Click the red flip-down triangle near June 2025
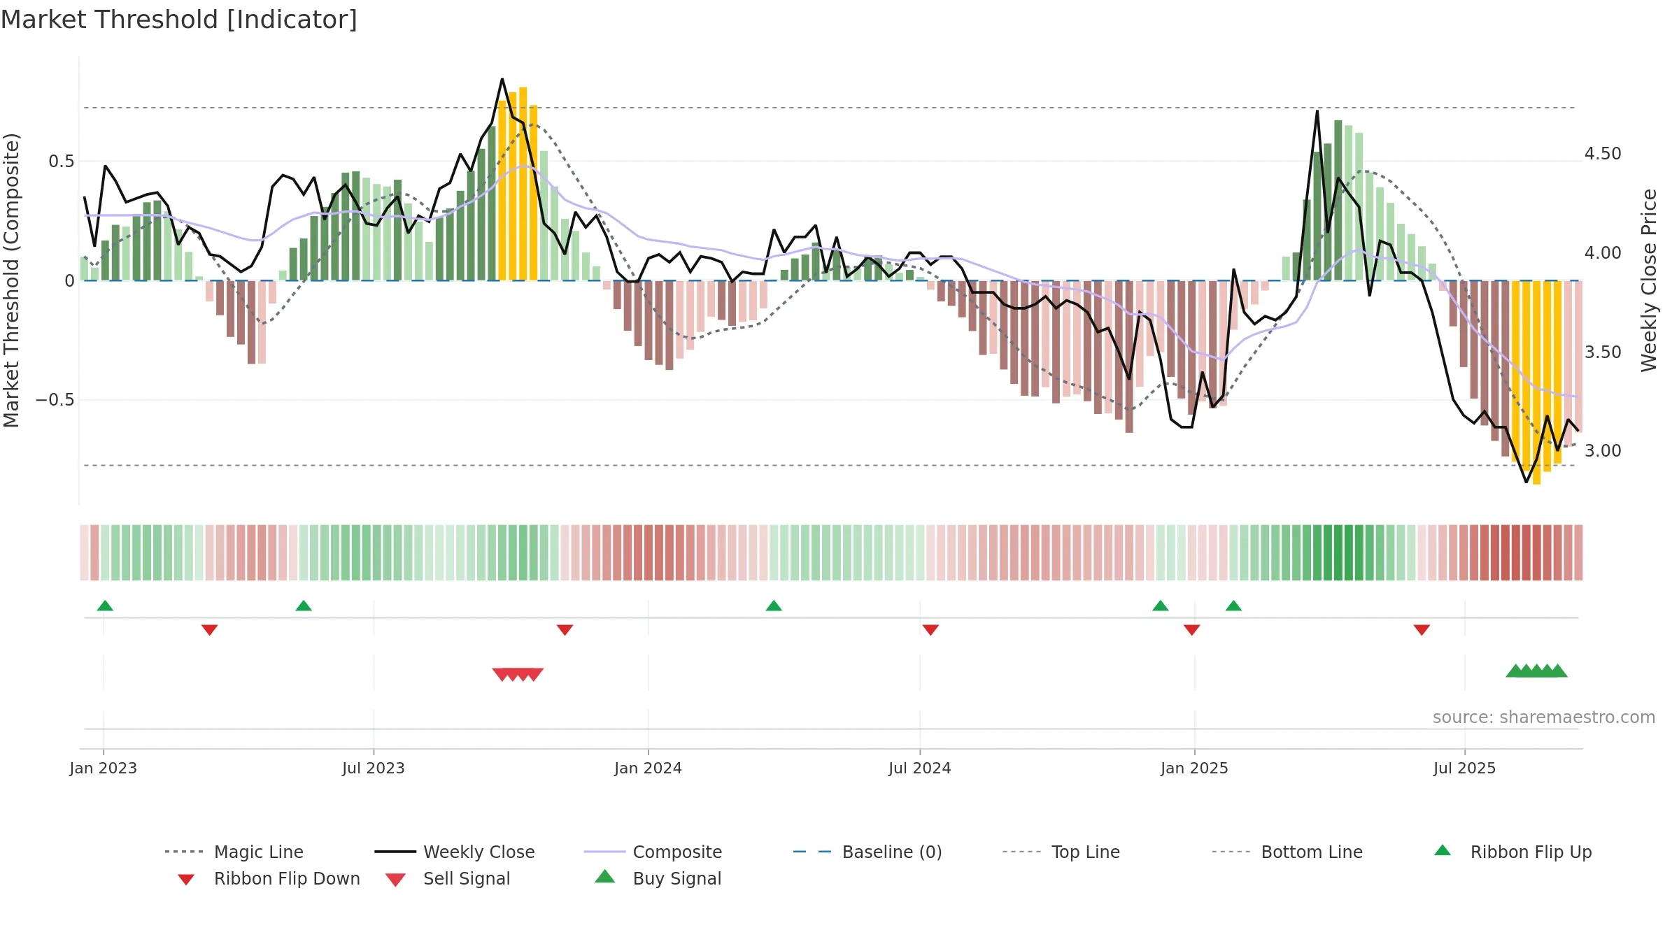Viewport: 1679px width, 944px height. tap(1422, 630)
